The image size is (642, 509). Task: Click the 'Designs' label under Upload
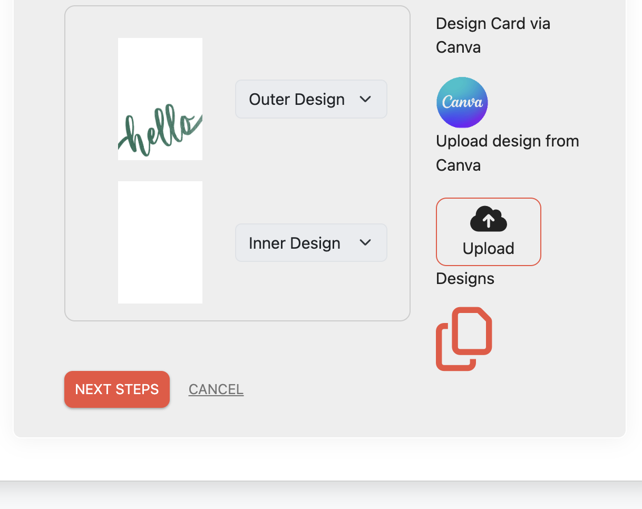pos(465,278)
